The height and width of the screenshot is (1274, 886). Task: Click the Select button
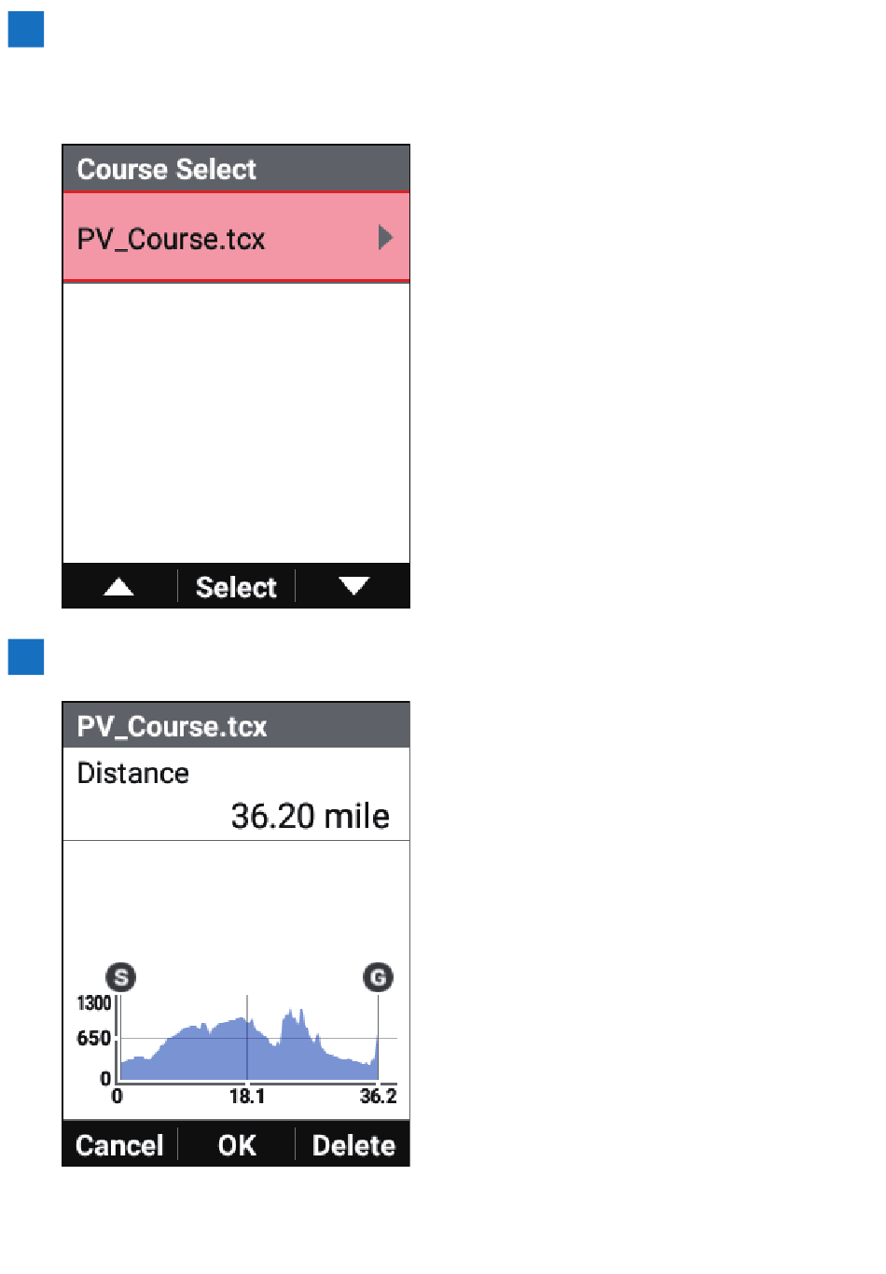[236, 587]
